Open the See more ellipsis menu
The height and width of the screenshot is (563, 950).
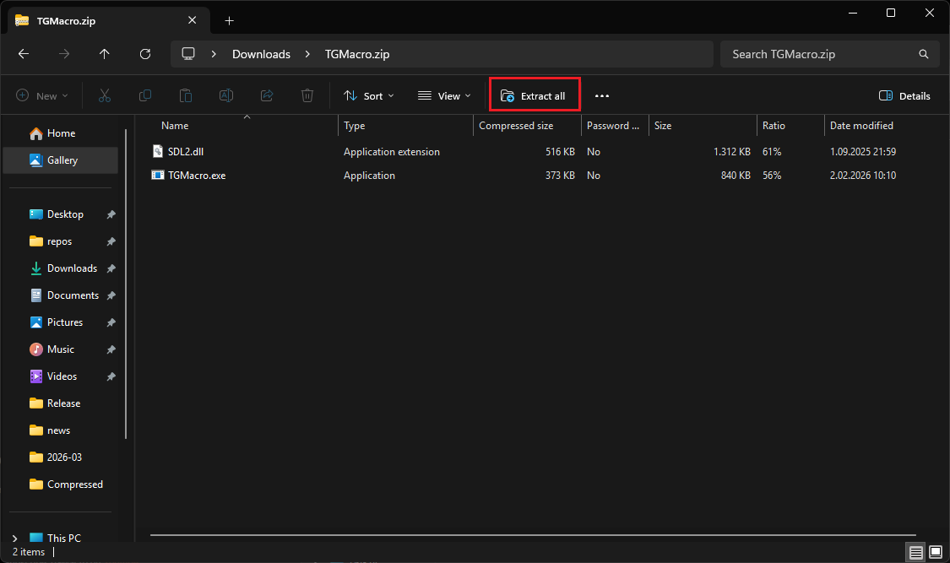pyautogui.click(x=601, y=96)
